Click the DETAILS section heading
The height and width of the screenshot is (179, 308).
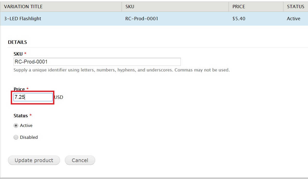[x=17, y=42]
